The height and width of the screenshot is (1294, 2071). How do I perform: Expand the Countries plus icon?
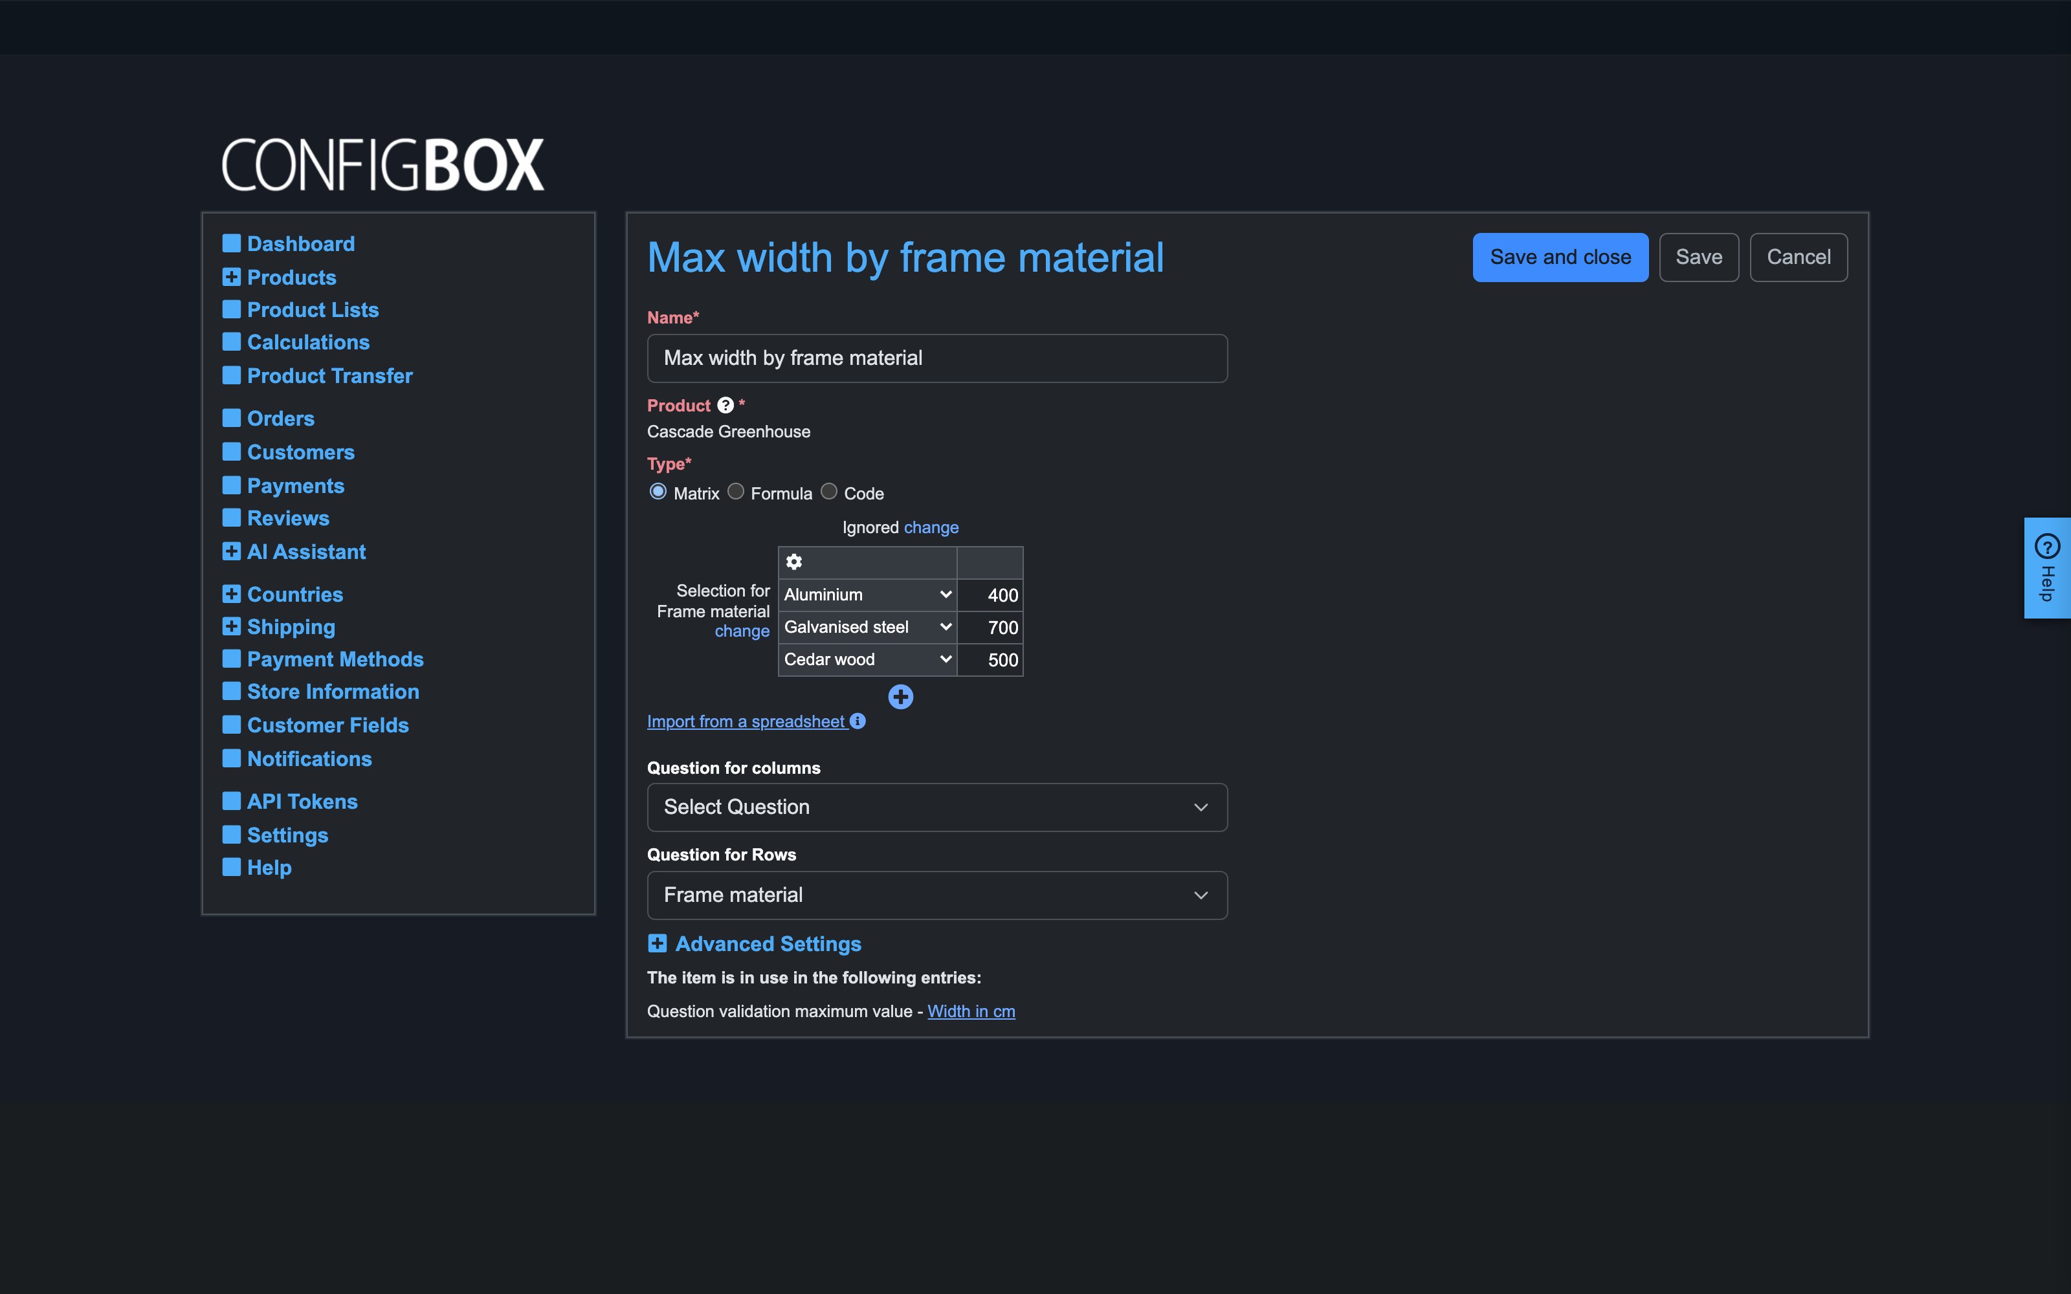231,593
